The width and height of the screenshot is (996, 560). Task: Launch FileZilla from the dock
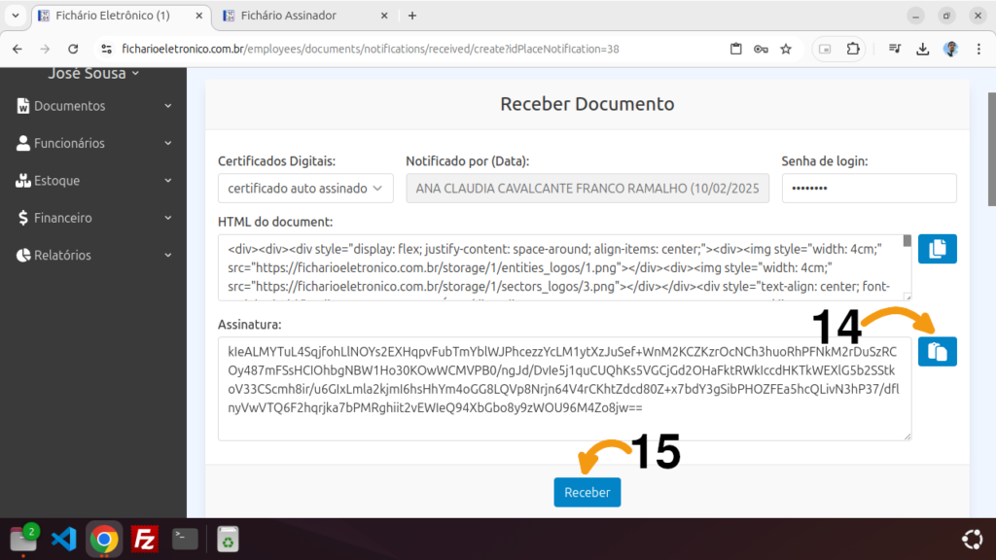click(145, 539)
